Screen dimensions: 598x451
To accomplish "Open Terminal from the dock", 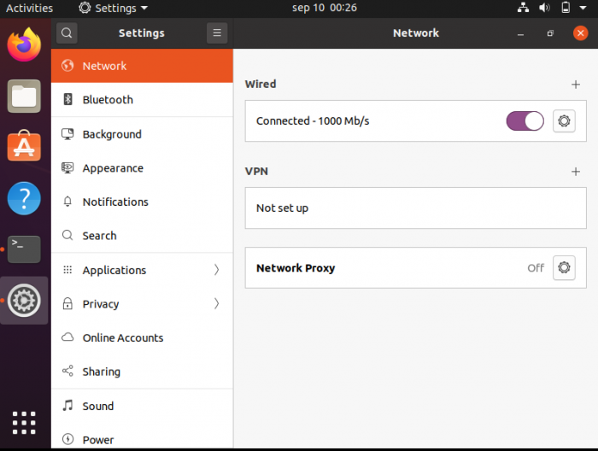I will pos(24,249).
